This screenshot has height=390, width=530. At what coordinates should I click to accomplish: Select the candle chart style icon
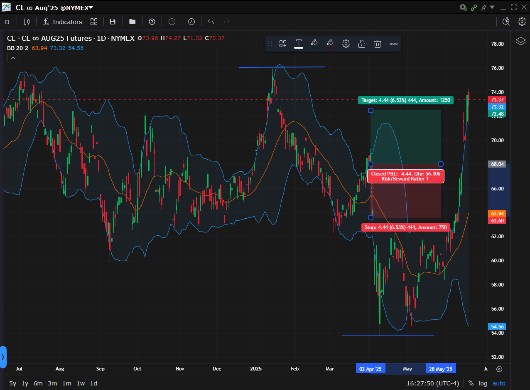click(26, 22)
